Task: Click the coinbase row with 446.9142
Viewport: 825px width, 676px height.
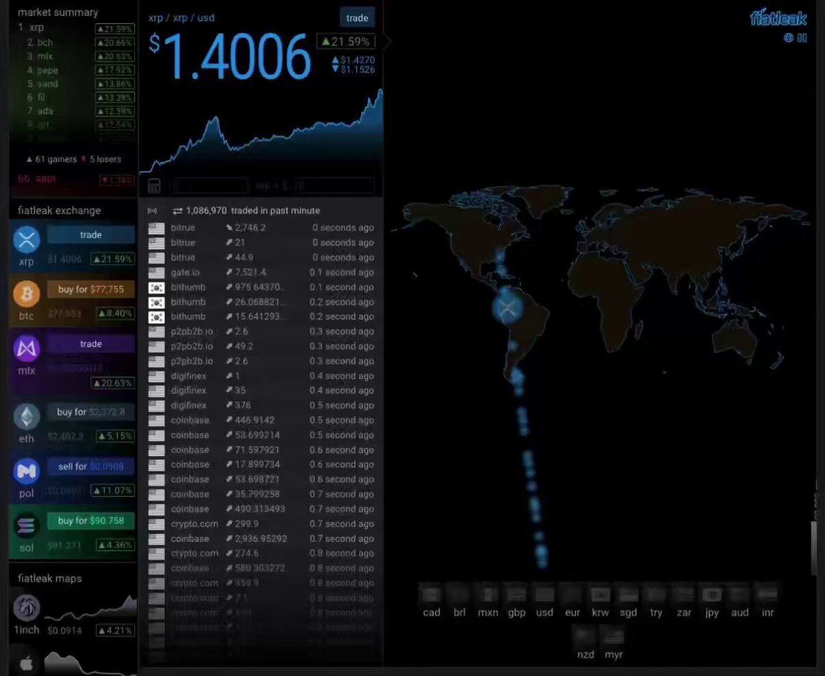Action: coord(261,420)
